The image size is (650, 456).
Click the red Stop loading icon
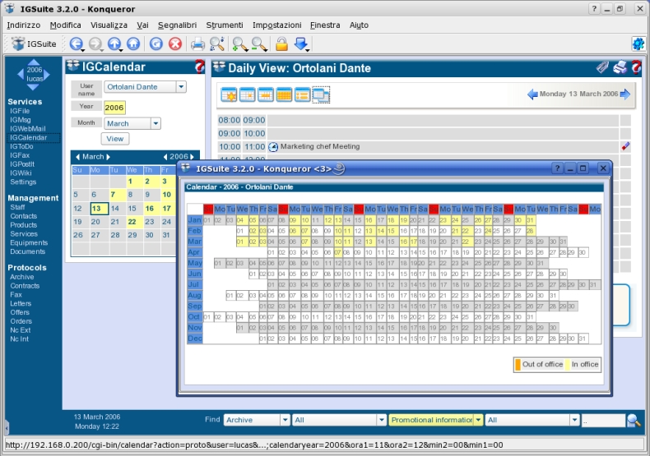(x=175, y=44)
